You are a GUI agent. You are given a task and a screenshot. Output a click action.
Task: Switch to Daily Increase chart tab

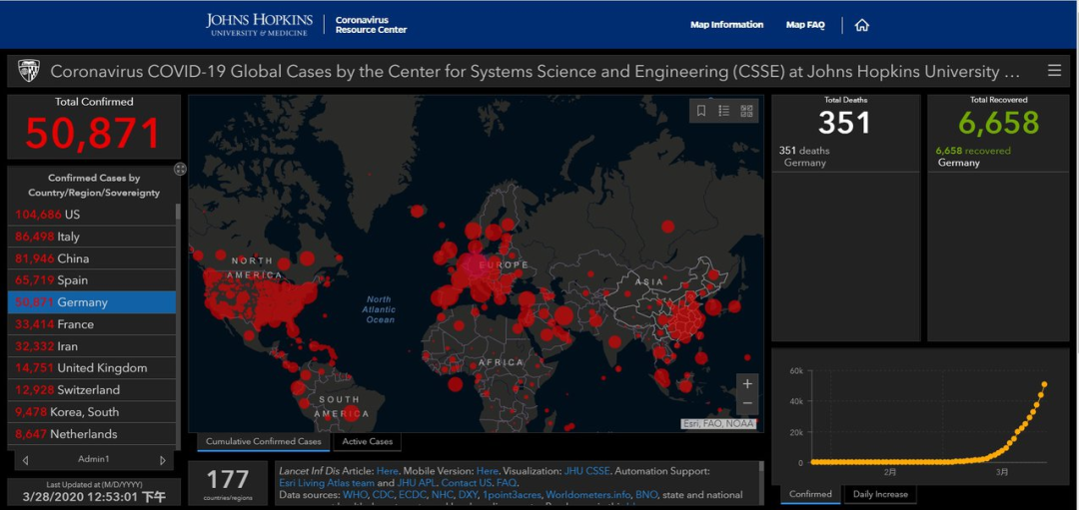[879, 494]
